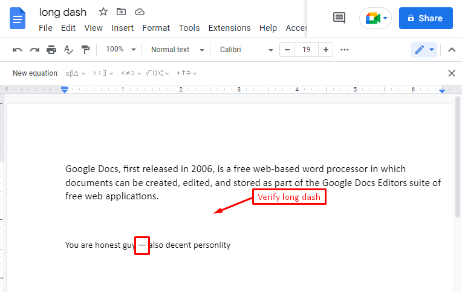Open the Tools menu
The width and height of the screenshot is (462, 292).
coord(189,28)
